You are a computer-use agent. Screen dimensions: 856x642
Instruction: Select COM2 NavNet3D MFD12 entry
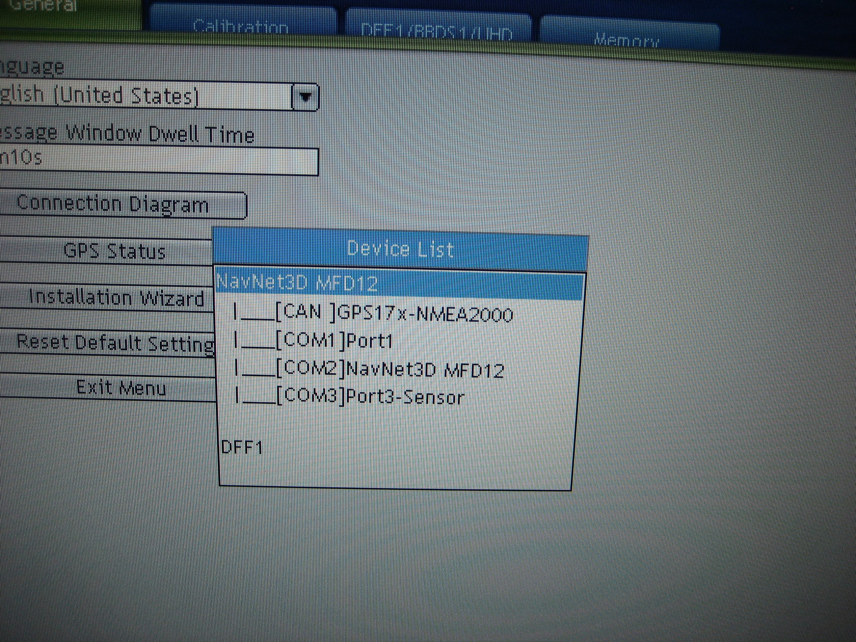point(389,370)
